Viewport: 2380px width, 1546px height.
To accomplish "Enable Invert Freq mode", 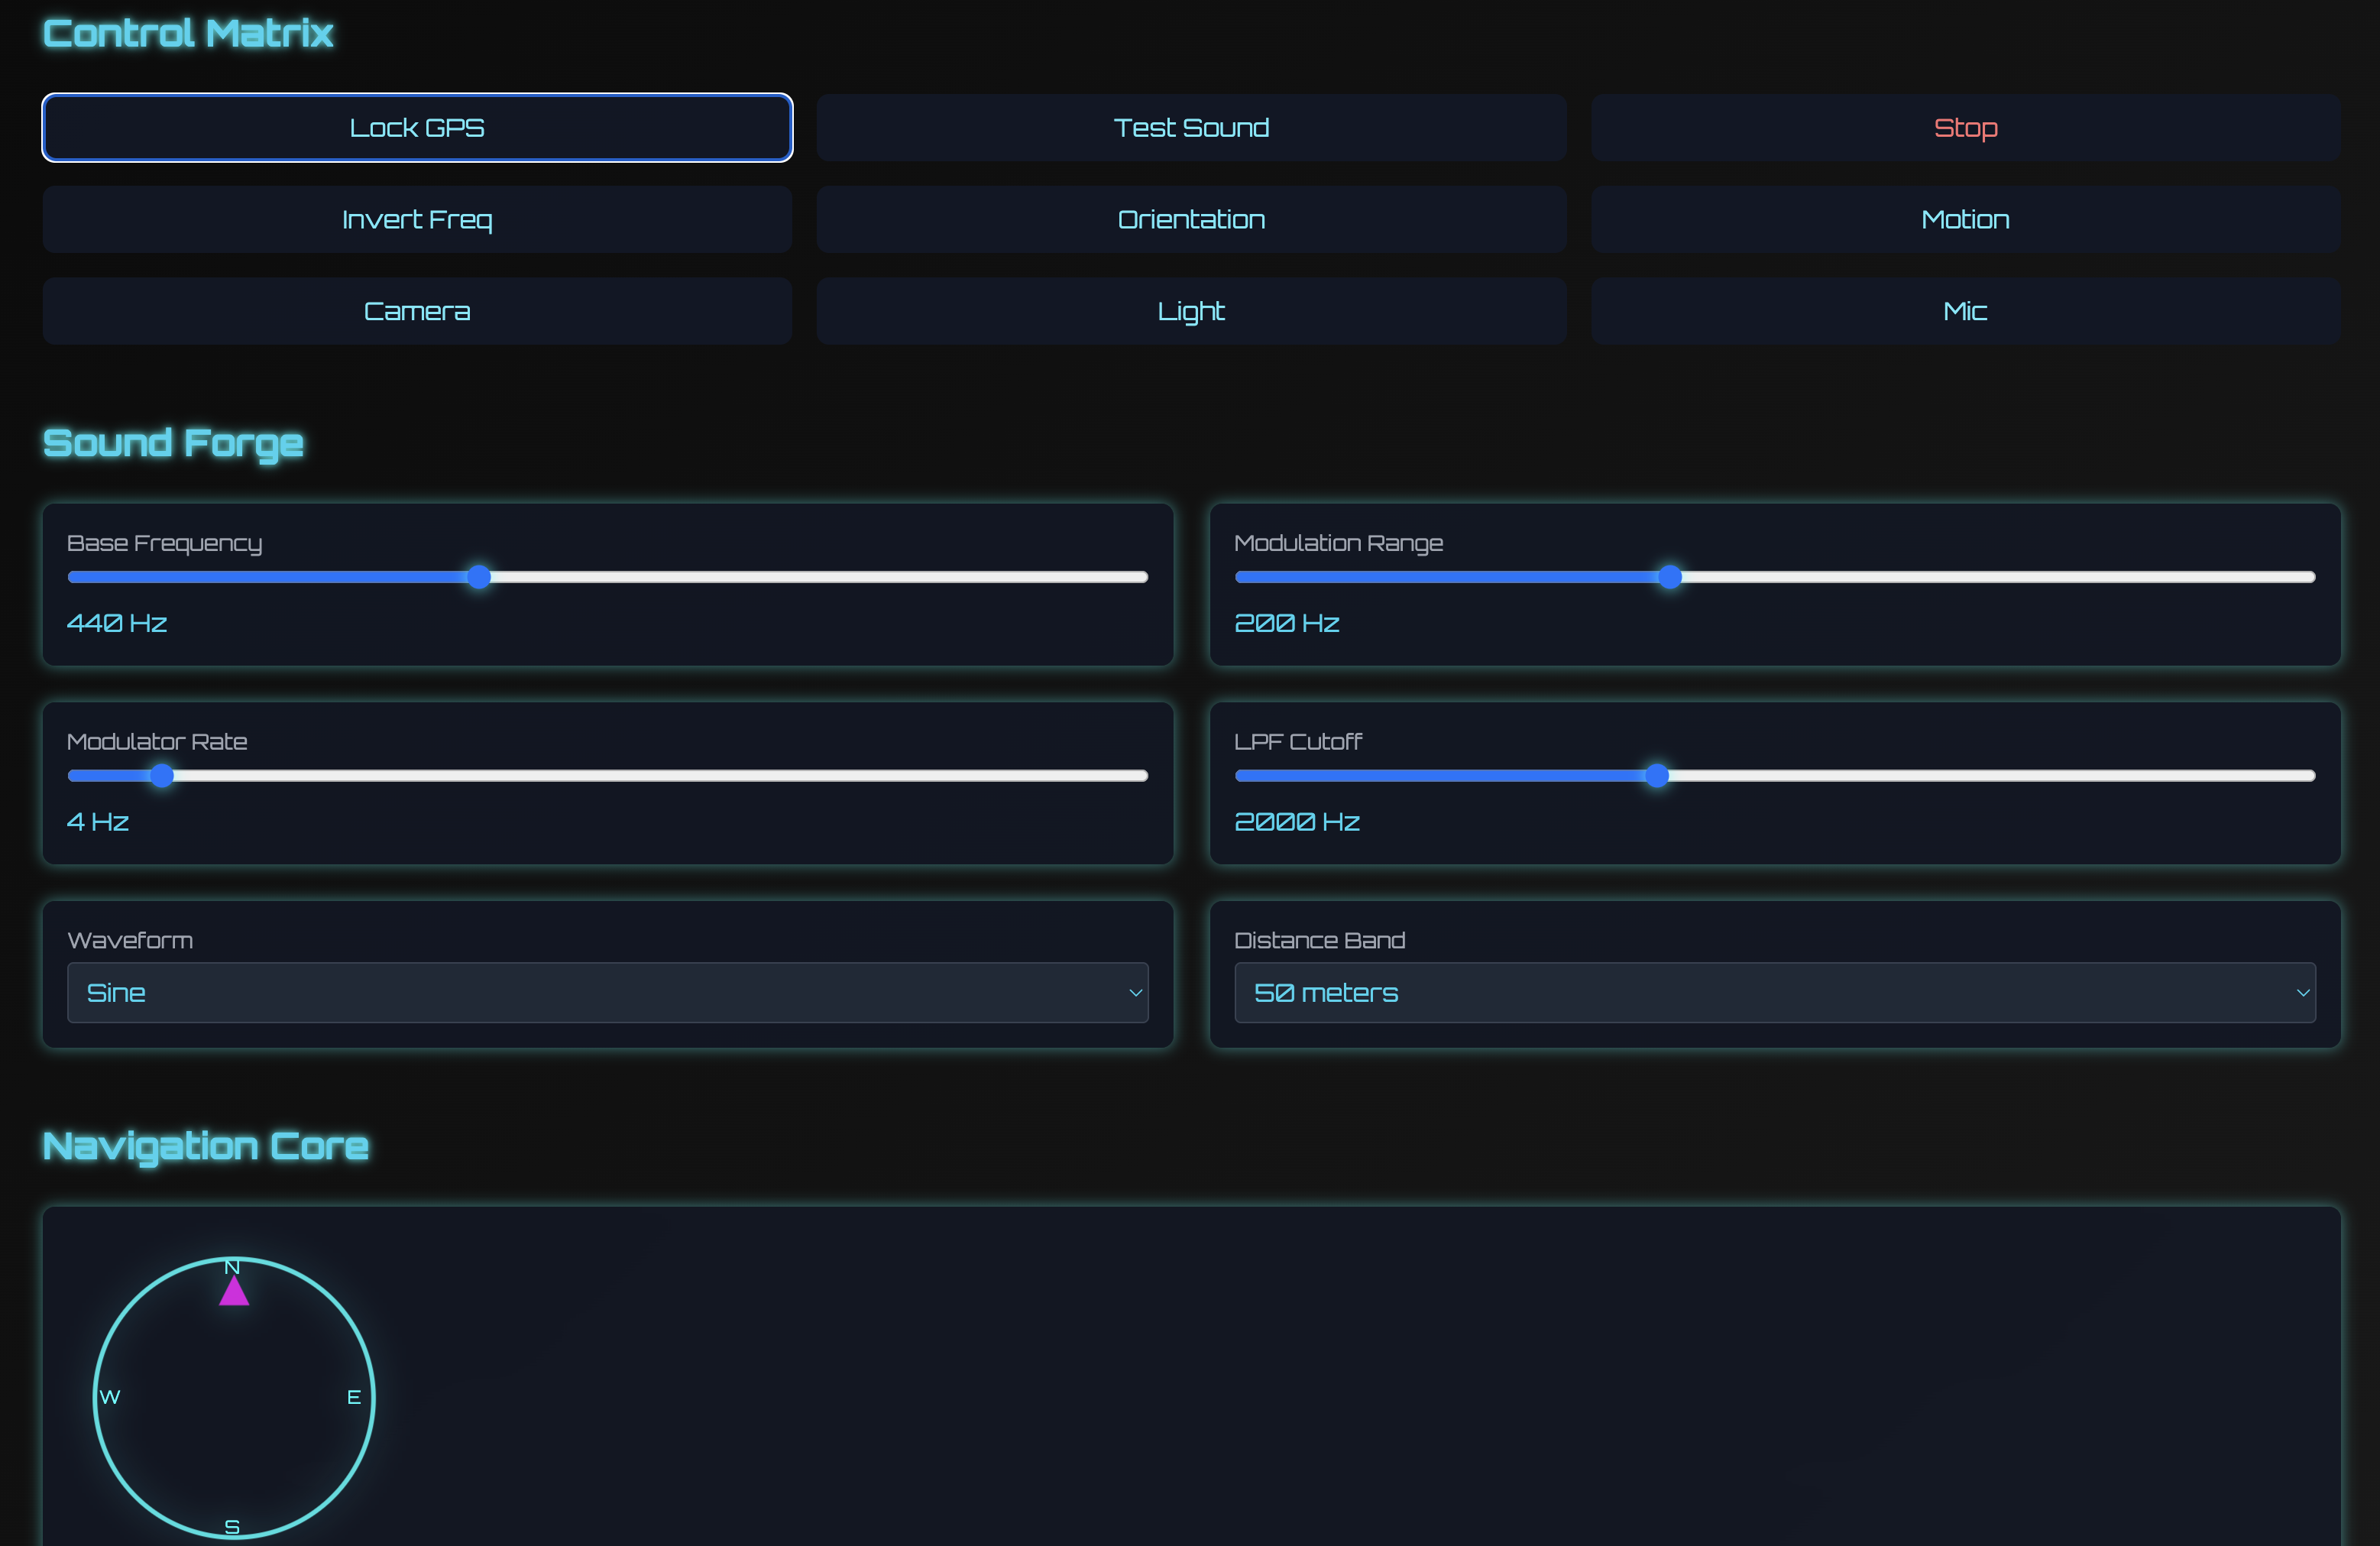I will [417, 219].
